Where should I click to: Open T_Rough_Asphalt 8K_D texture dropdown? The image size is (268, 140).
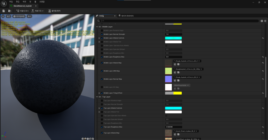[x=187, y=61]
